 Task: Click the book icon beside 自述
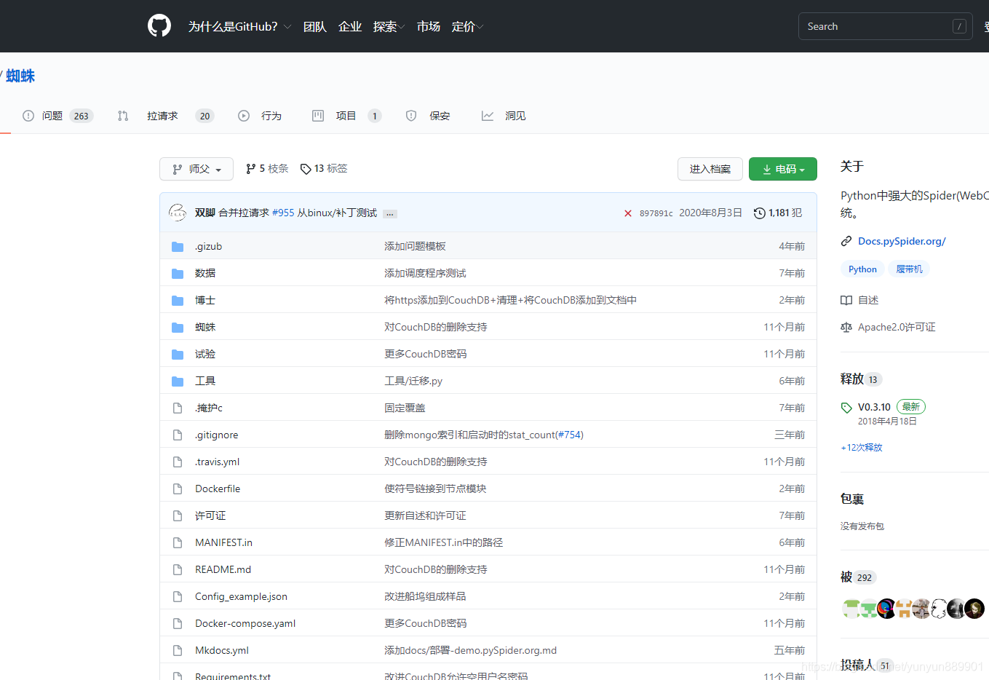click(x=846, y=300)
